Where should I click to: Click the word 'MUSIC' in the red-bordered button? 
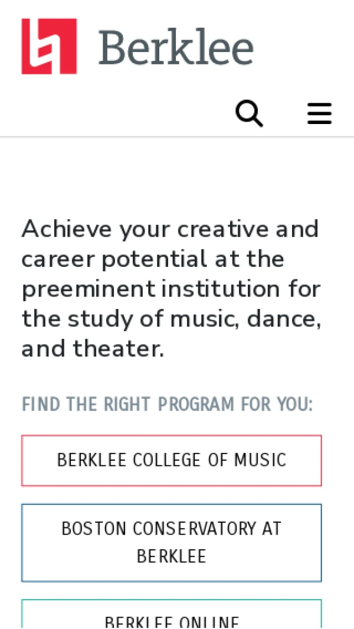[x=260, y=460]
